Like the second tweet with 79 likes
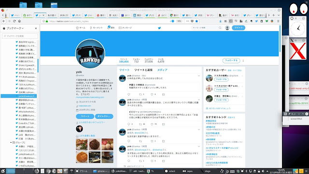 tap(152, 124)
